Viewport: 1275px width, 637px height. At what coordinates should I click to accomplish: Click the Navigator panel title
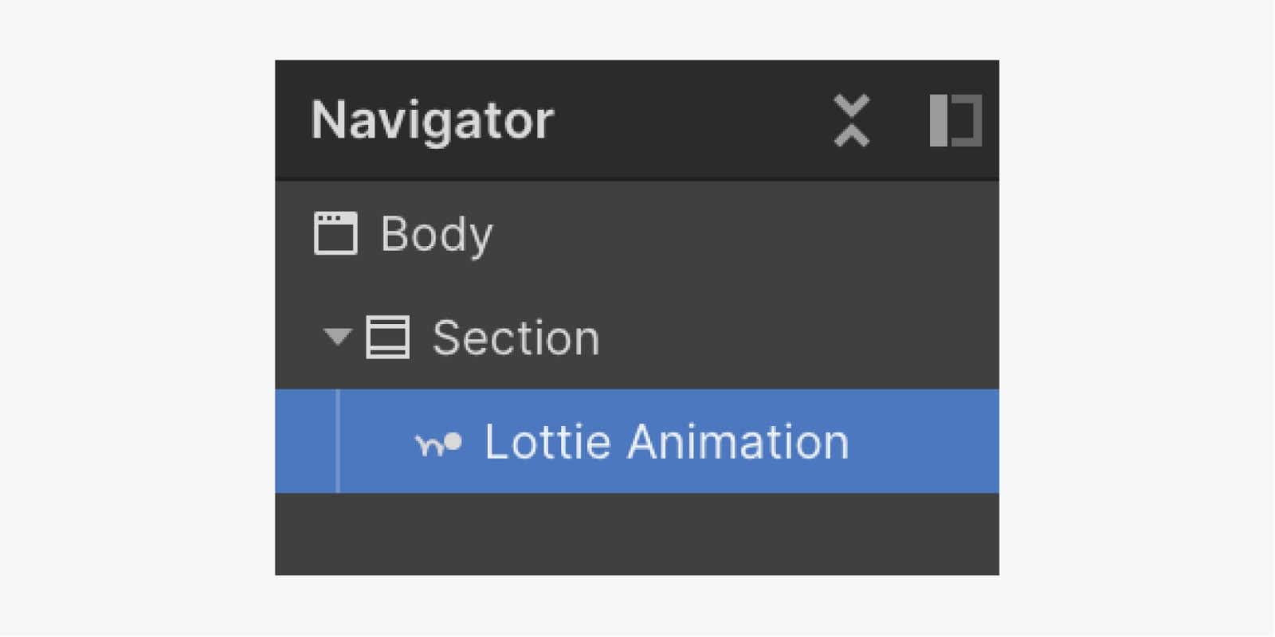(x=432, y=120)
